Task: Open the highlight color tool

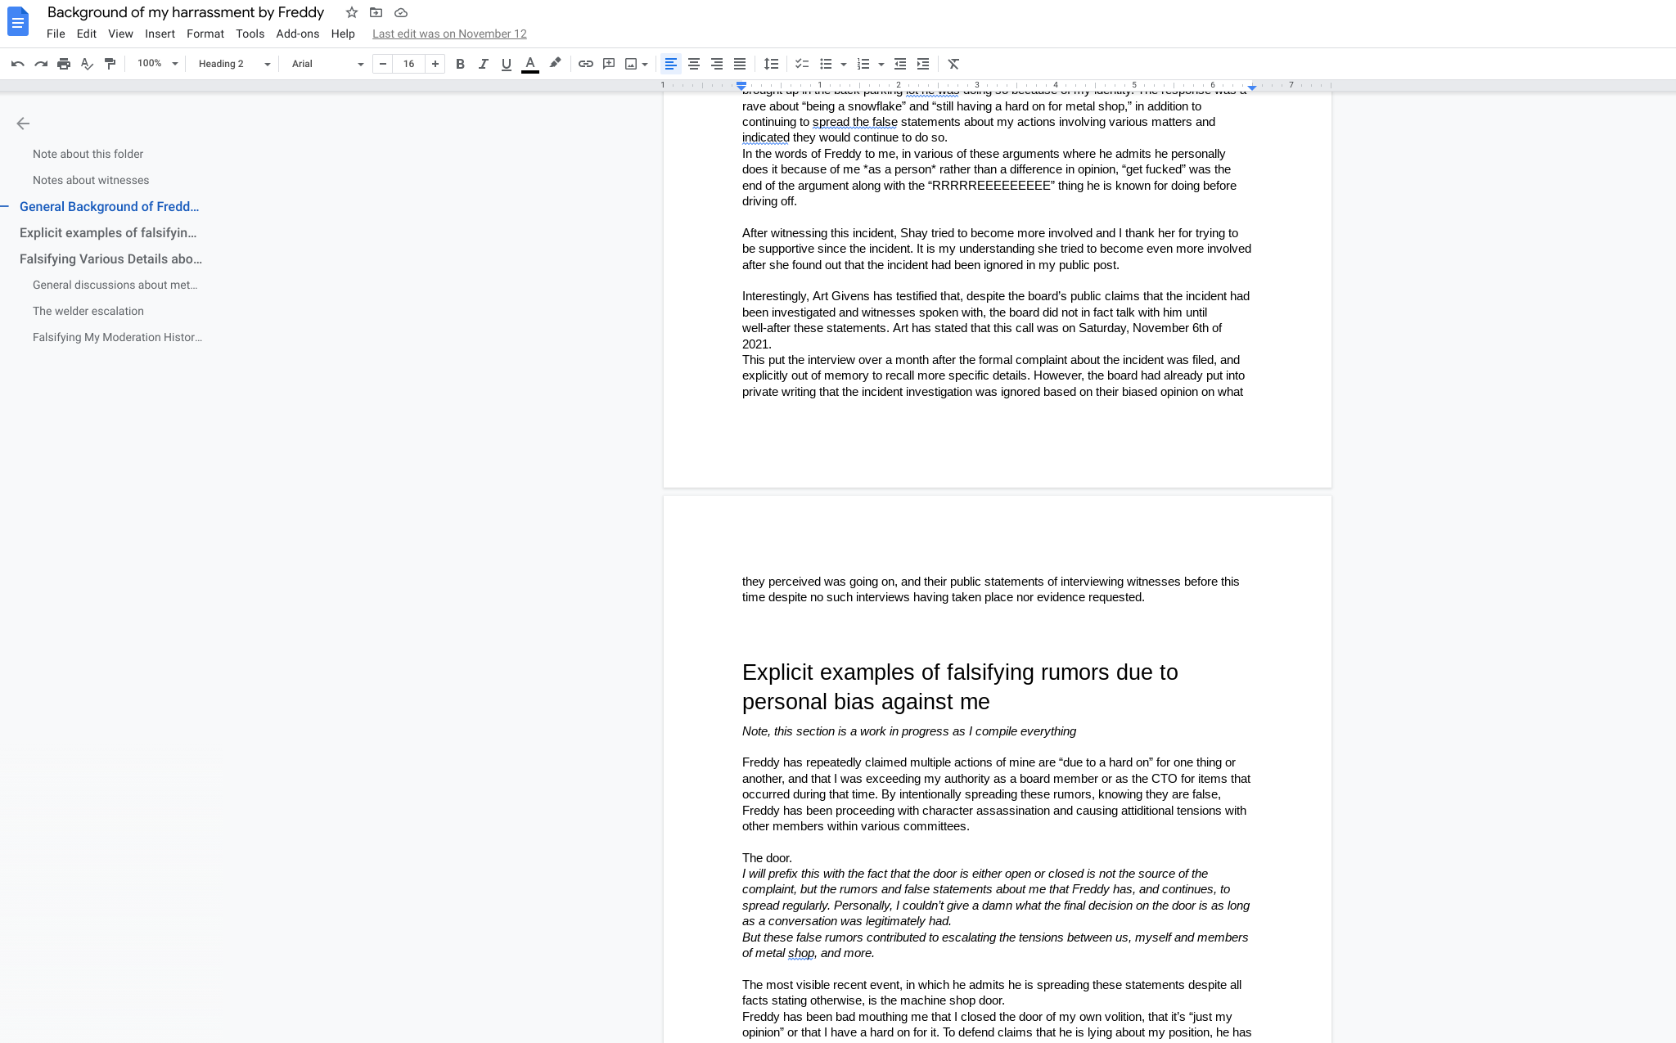Action: pyautogui.click(x=556, y=64)
